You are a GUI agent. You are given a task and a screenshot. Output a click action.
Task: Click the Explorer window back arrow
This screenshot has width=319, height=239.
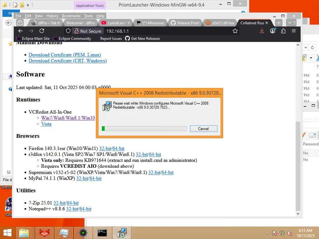tap(8, 22)
